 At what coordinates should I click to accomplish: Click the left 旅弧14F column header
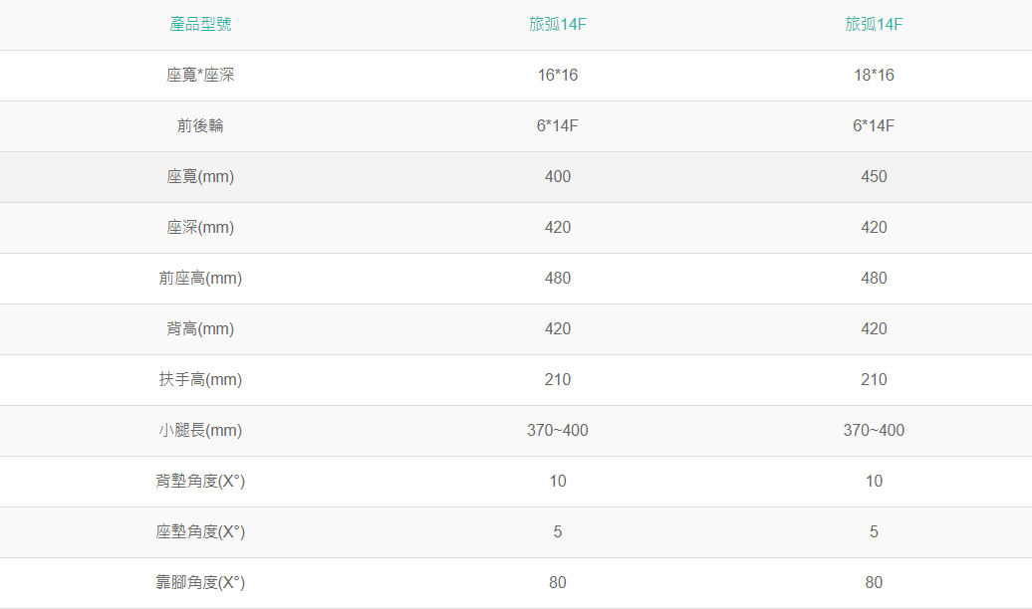point(558,24)
